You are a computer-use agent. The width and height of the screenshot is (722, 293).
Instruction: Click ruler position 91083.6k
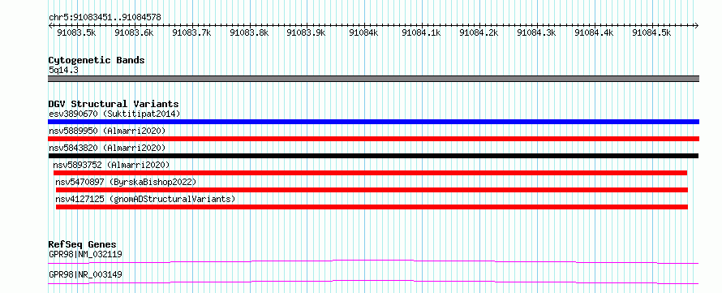134,32
